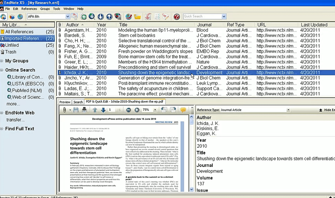
Task: Zoom out of the PDF with minus icon
Action: tap(129, 110)
